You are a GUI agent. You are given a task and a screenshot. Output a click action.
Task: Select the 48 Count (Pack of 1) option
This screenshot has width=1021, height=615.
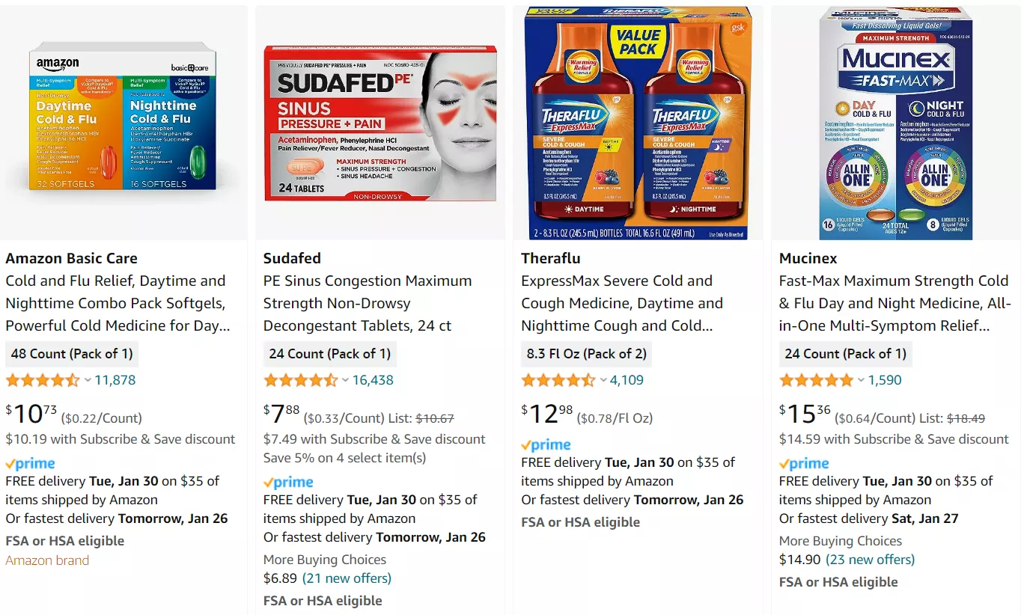coord(72,354)
